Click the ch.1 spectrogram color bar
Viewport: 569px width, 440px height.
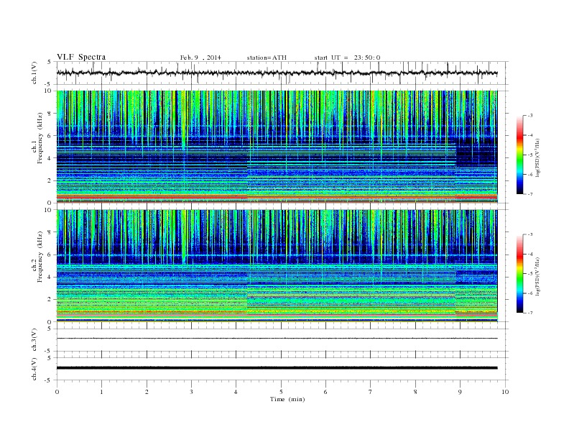(x=519, y=155)
